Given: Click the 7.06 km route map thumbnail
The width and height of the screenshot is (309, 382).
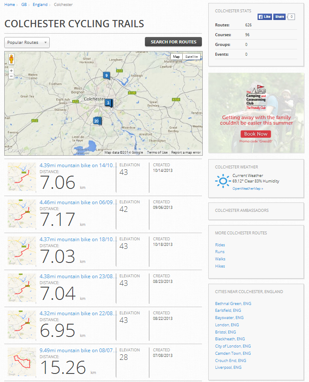Looking at the screenshot, I should (22, 177).
